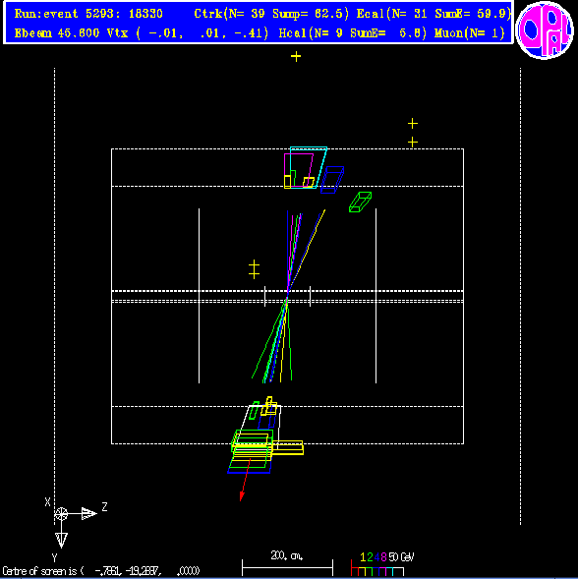Screen dimensions: 578x579
Task: Select the red muon arrow
Action: click(x=245, y=480)
